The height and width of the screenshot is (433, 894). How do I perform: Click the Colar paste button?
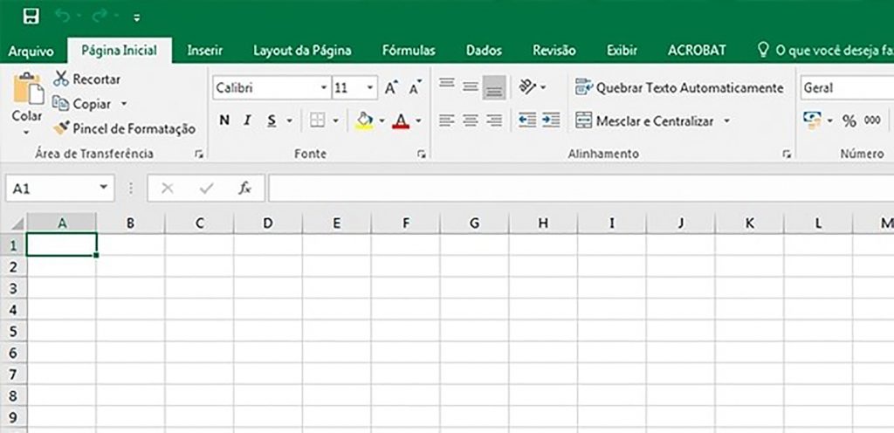coord(27,104)
